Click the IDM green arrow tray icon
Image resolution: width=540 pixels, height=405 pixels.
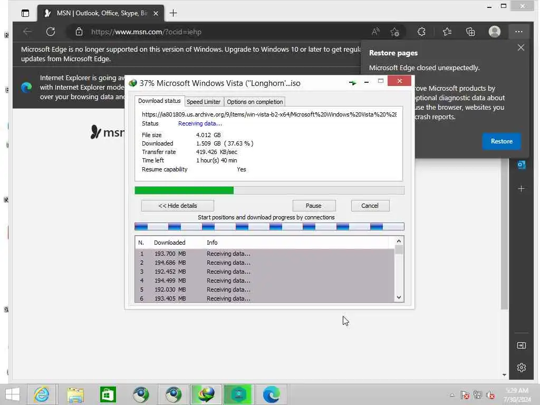tap(352, 83)
